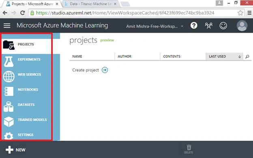
Task: Close the Data - Titanic browser tab
Action: (115, 4)
